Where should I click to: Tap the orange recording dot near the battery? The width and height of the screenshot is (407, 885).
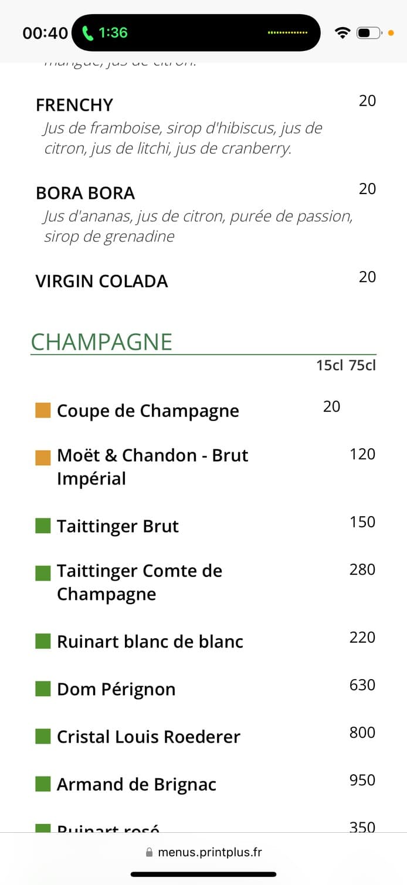(x=389, y=34)
